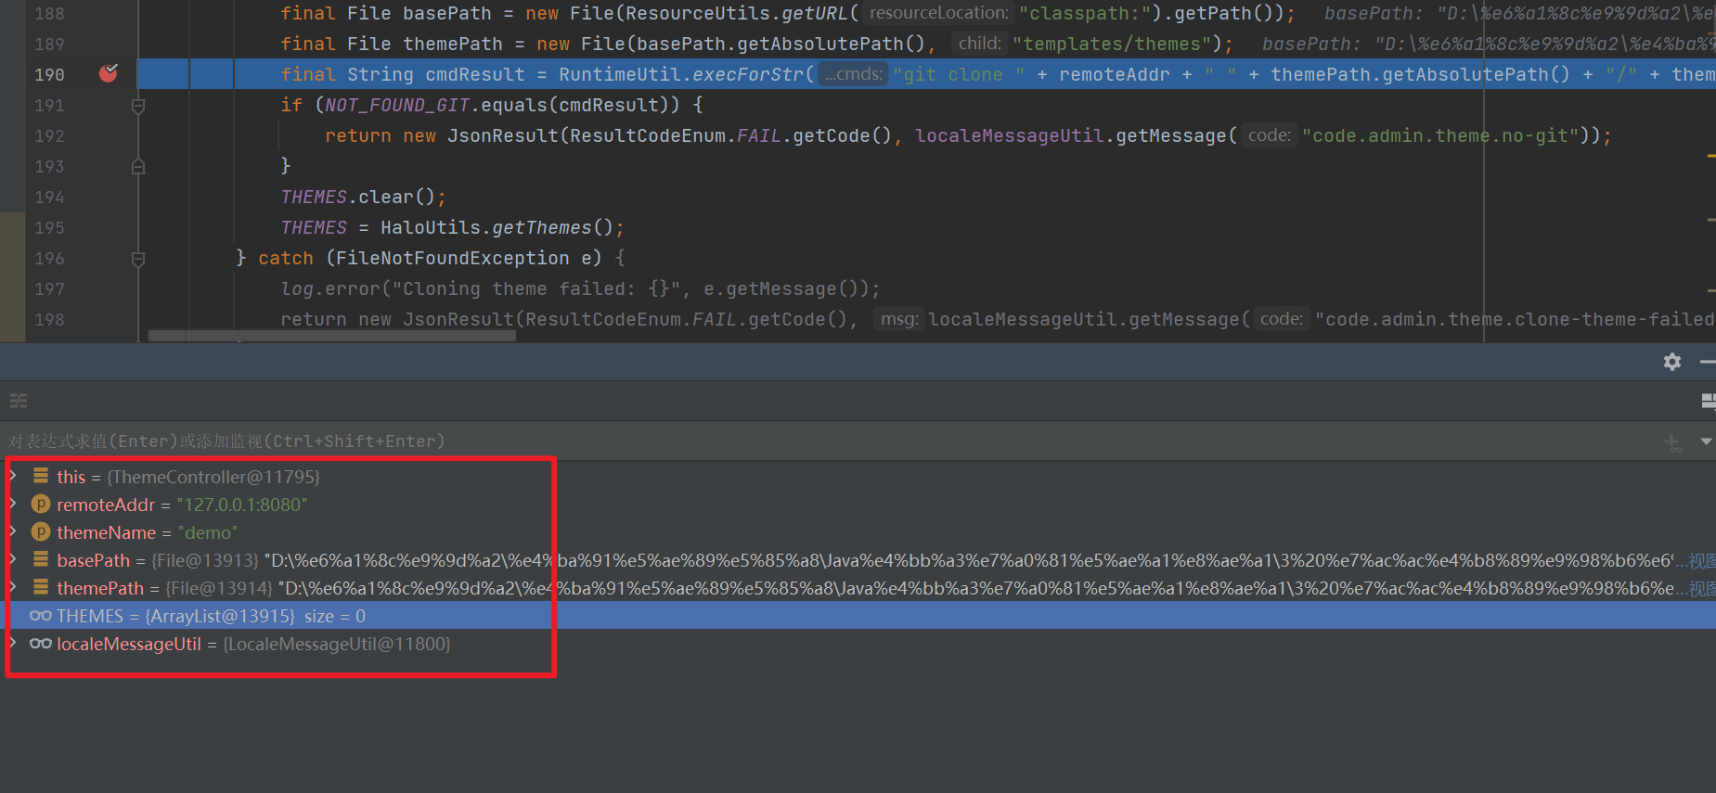1716x793 pixels.
Task: Click the editor horizontal scrollbar thumb
Action: tap(331, 337)
